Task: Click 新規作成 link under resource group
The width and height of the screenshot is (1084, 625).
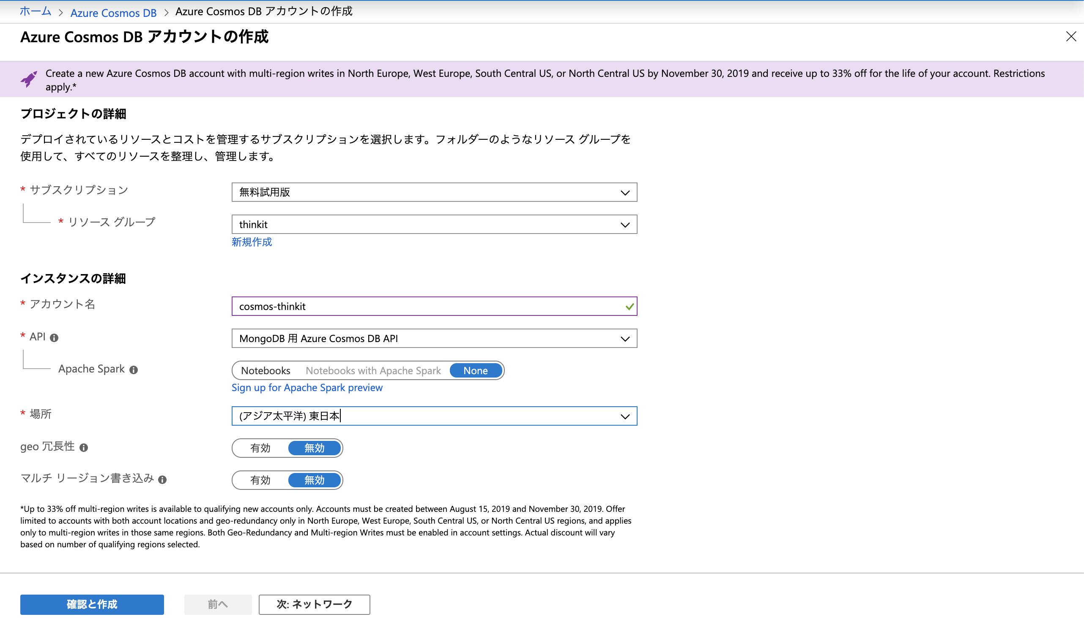Action: (x=252, y=242)
